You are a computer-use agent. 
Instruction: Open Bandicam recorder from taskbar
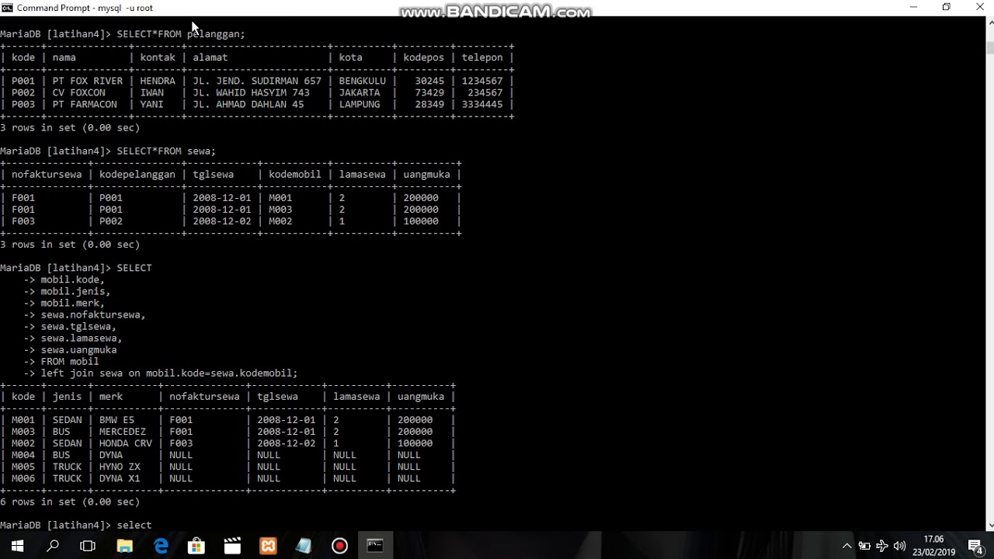pyautogui.click(x=339, y=546)
